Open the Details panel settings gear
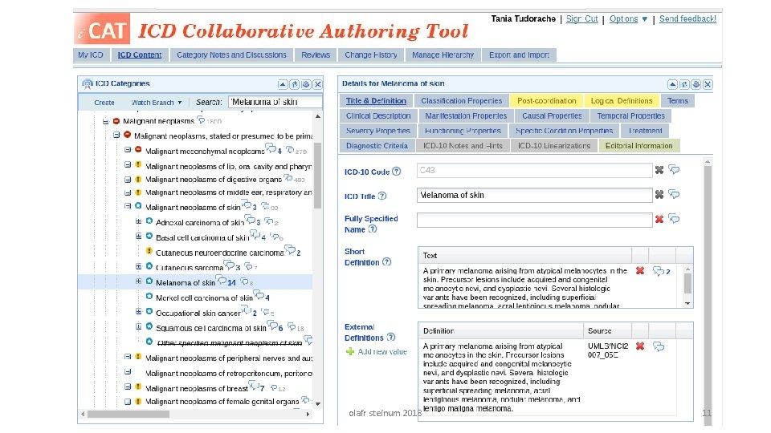Image resolution: width=771 pixels, height=433 pixels. [x=696, y=84]
